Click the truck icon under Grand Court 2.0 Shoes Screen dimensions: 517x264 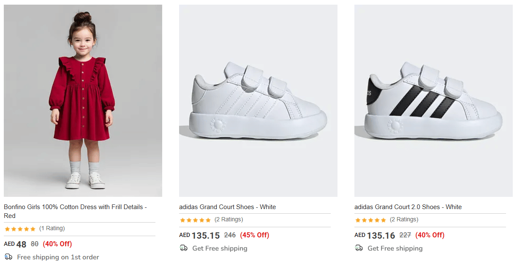[359, 248]
